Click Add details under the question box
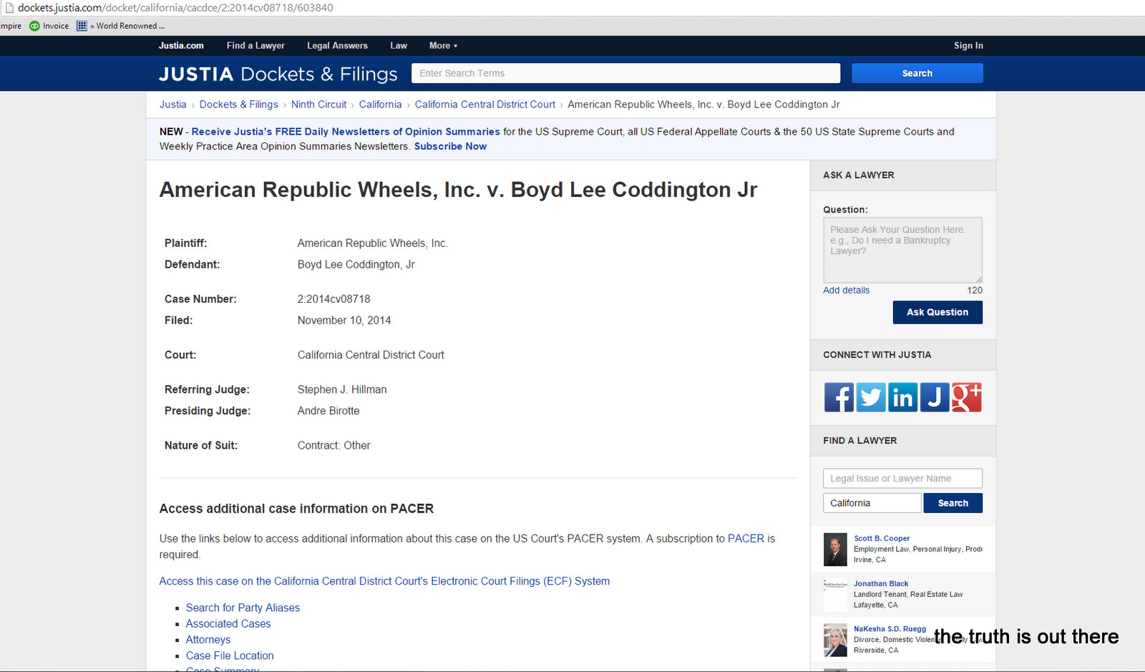The image size is (1145, 672). (x=846, y=291)
